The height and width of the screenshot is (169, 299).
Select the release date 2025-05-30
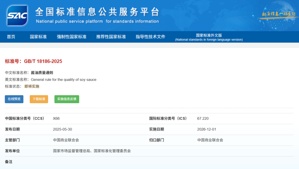point(63,129)
